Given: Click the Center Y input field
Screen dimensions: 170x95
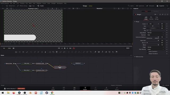Looking at the screenshot, I should pyautogui.click(x=162, y=24).
